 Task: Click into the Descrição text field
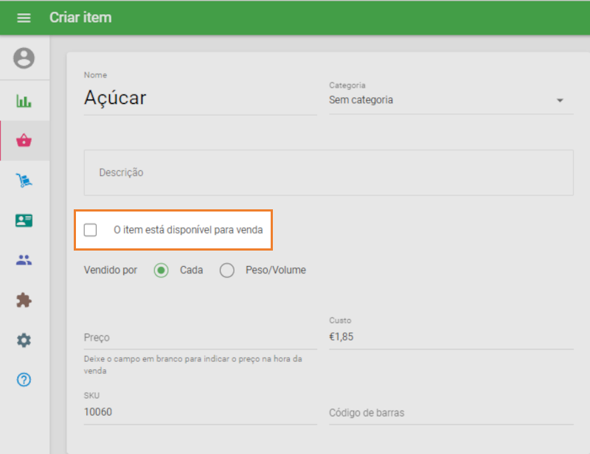point(328,172)
